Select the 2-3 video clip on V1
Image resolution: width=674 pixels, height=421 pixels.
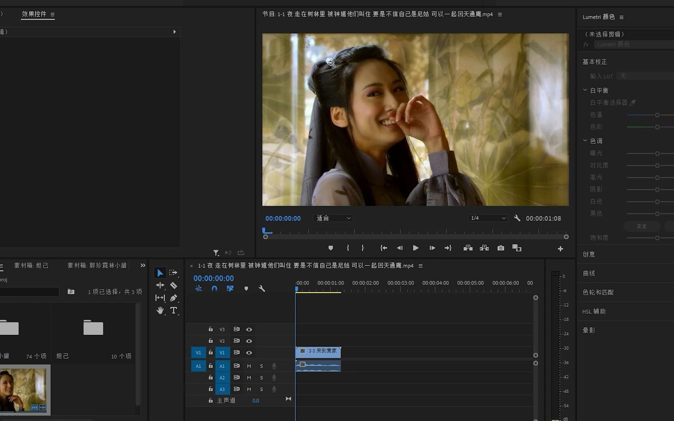(318, 352)
